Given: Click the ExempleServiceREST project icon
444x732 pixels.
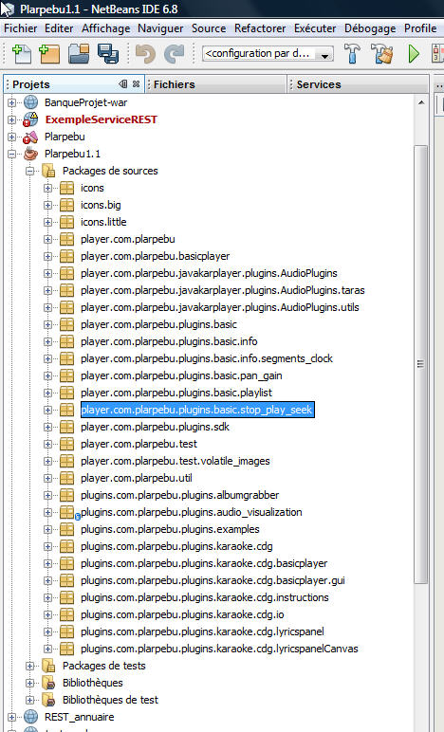Looking at the screenshot, I should coord(30,119).
